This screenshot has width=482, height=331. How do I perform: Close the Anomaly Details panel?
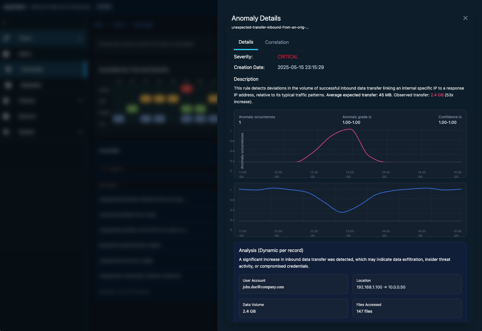pyautogui.click(x=465, y=18)
